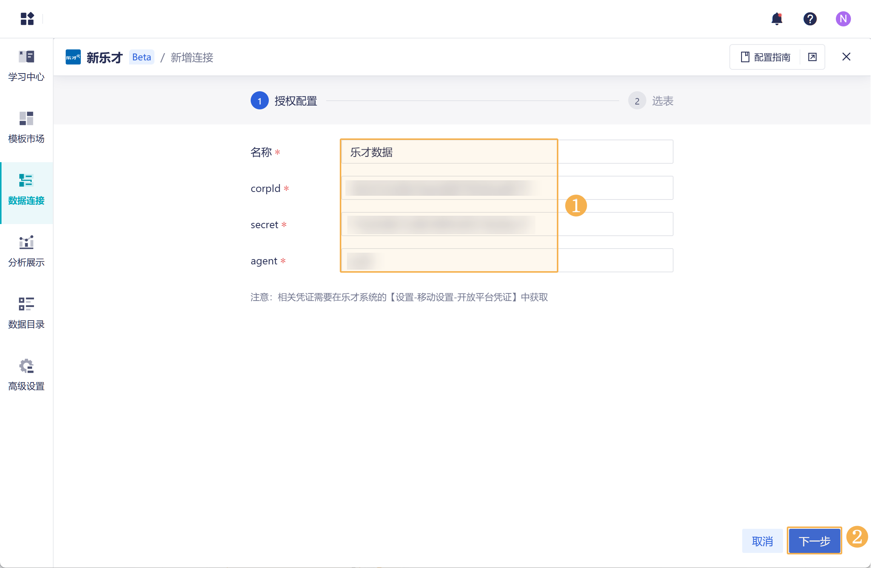
Task: Open config guide in new window icon
Action: (812, 57)
